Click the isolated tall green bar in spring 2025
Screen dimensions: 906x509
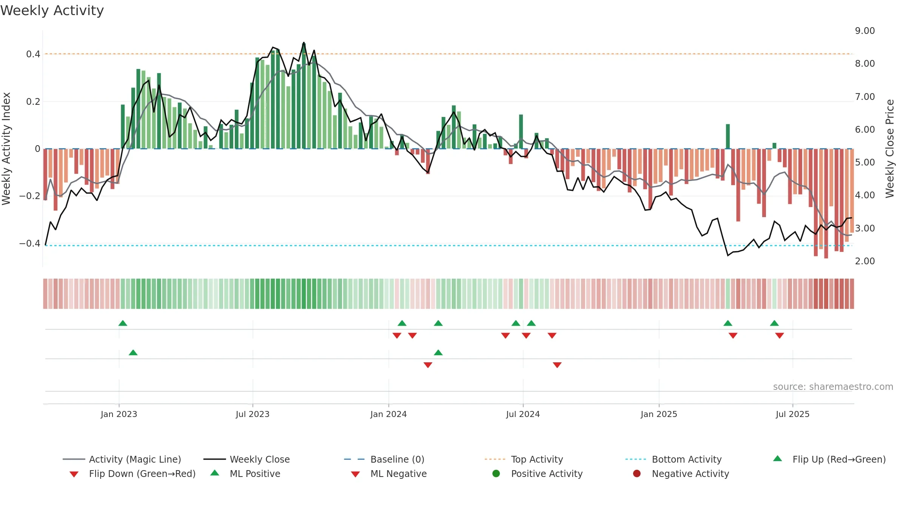(728, 136)
